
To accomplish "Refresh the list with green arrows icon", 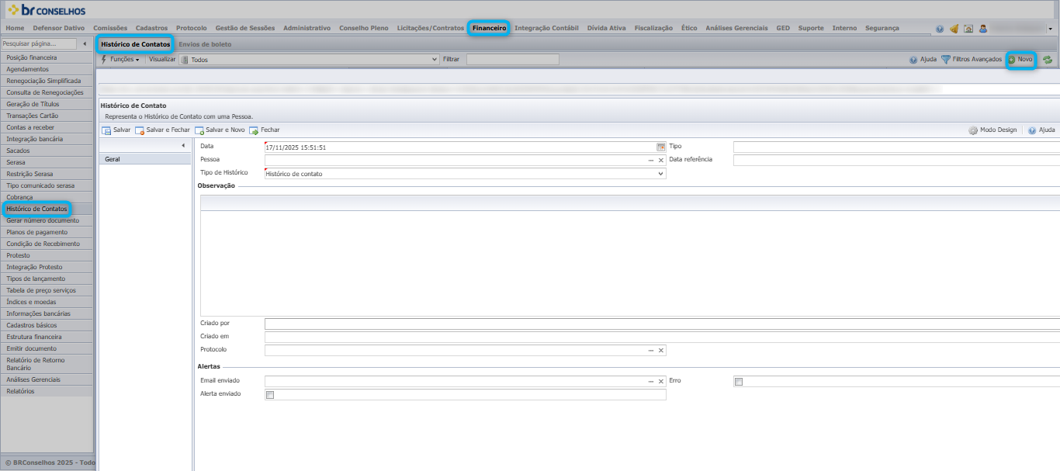I will [x=1048, y=60].
